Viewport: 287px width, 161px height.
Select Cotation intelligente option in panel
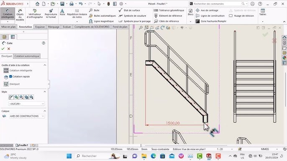[18, 70]
